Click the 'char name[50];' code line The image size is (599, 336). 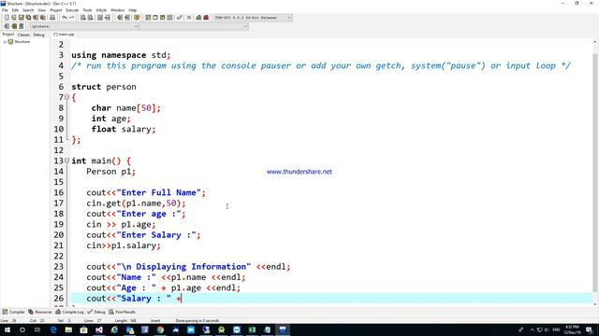coord(125,108)
